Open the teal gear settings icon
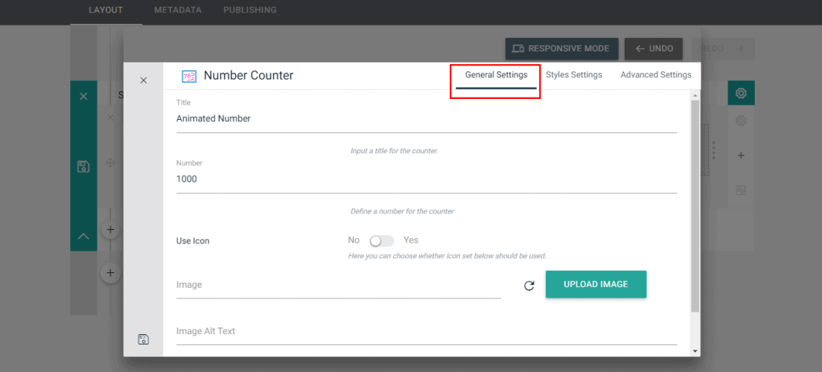The height and width of the screenshot is (372, 822). click(741, 93)
